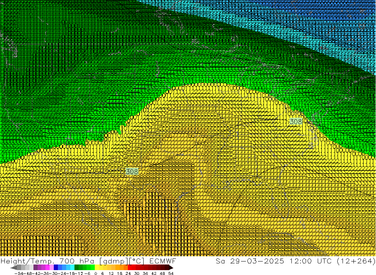
Task: Click the 'Sa 29-03-2025' date text
Action: (x=250, y=261)
